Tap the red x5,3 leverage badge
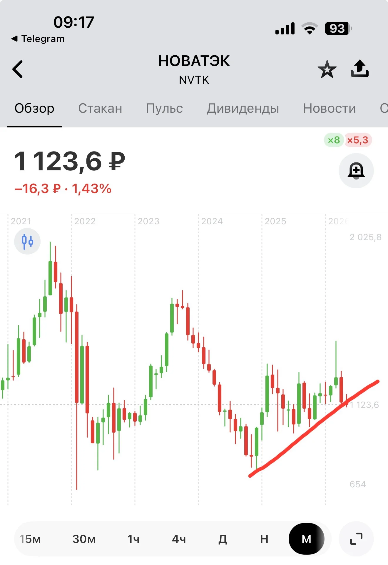The height and width of the screenshot is (565, 388). coord(358,140)
